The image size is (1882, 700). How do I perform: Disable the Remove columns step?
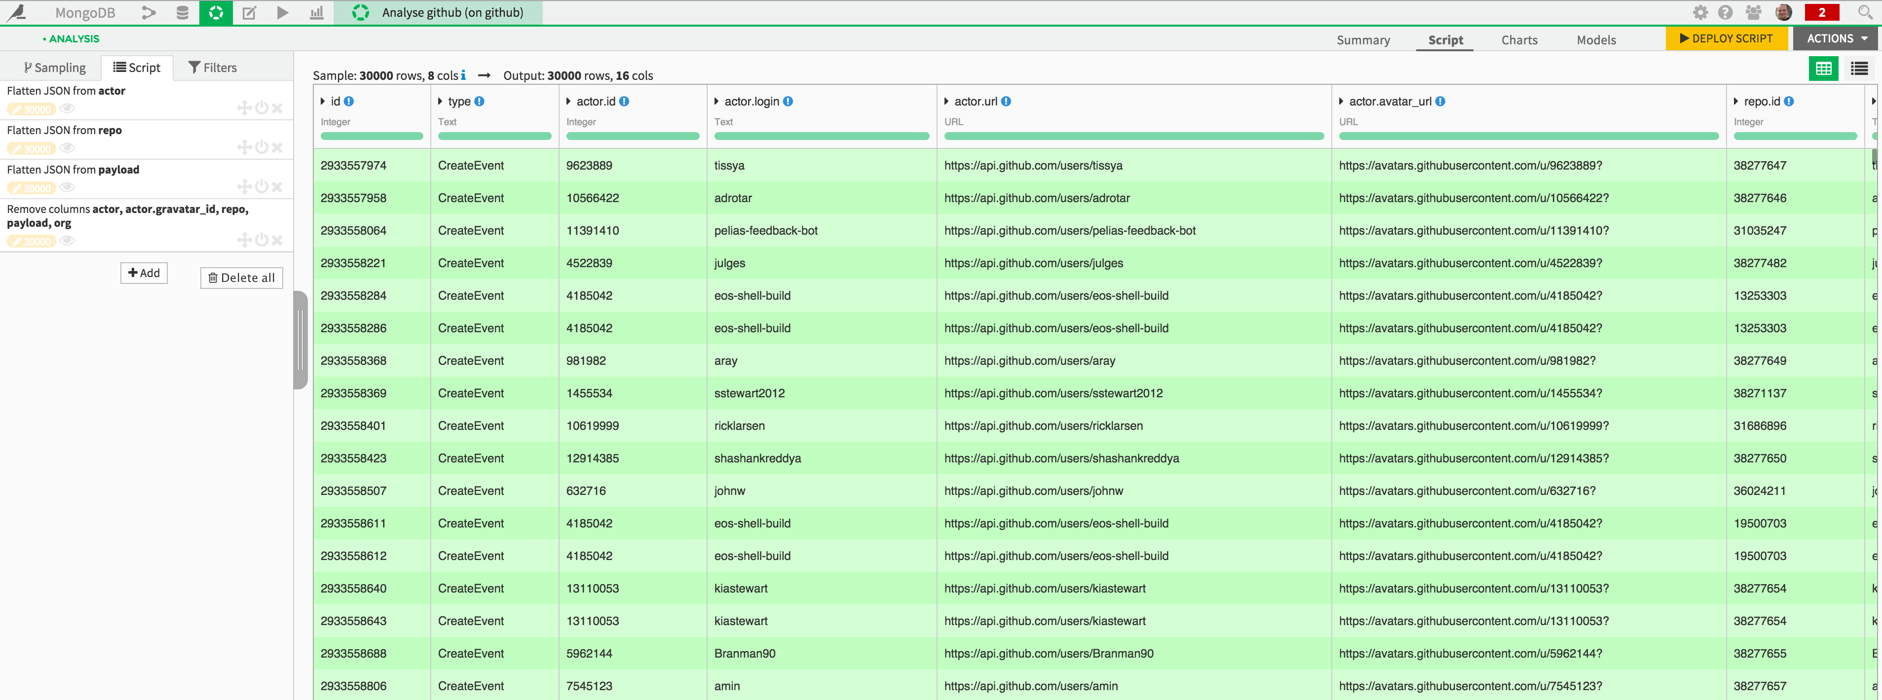pyautogui.click(x=261, y=240)
